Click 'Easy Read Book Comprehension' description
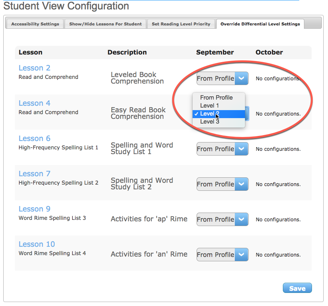Screen dimensions: 328x306 pos(138,113)
